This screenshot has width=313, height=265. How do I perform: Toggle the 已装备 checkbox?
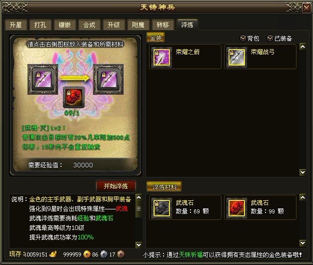270,38
